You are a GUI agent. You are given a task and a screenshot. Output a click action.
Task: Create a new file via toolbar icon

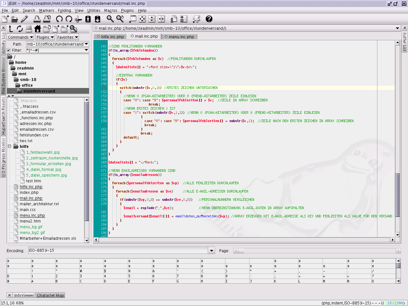(5, 19)
